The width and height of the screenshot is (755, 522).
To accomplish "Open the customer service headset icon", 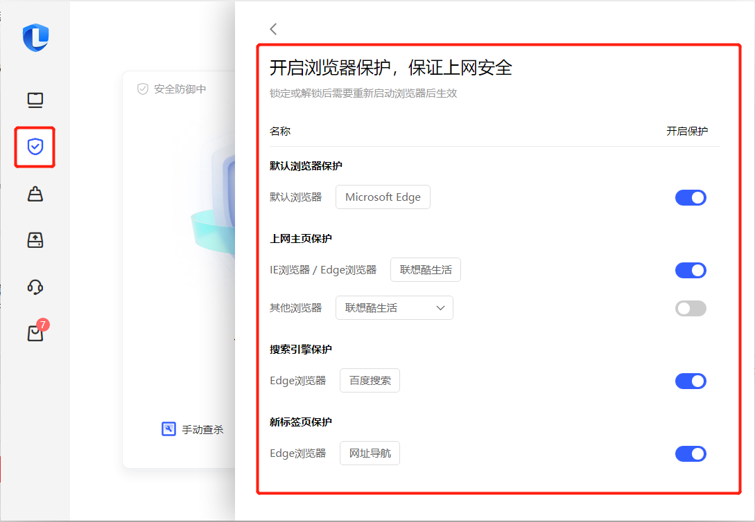I will tap(35, 287).
